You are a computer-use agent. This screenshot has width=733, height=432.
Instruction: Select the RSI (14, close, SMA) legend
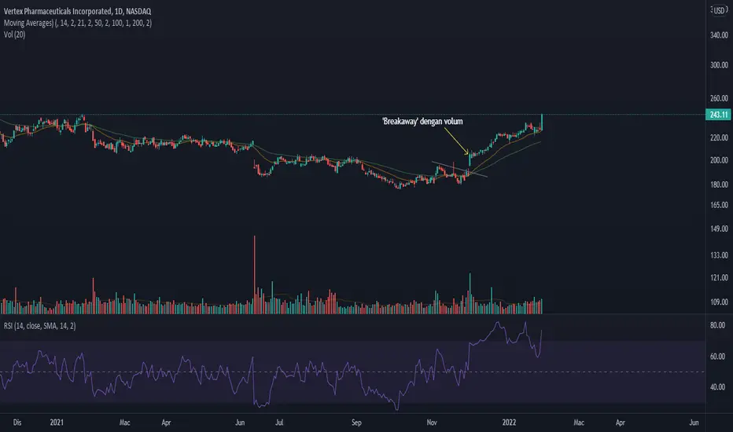click(40, 326)
